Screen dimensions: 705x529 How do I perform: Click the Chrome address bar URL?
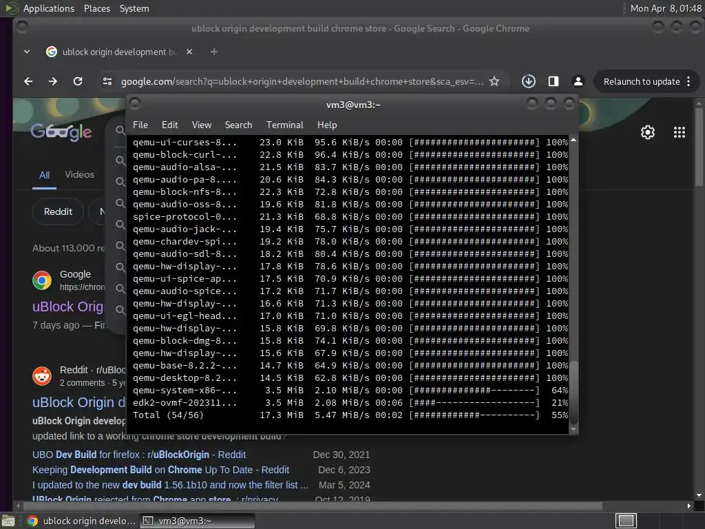(x=302, y=81)
